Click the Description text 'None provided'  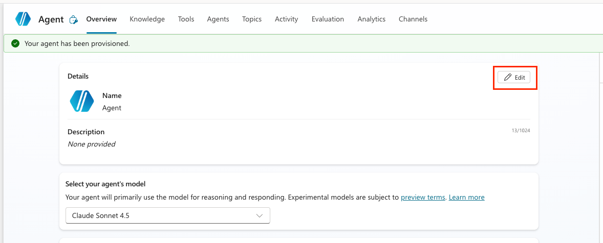92,144
